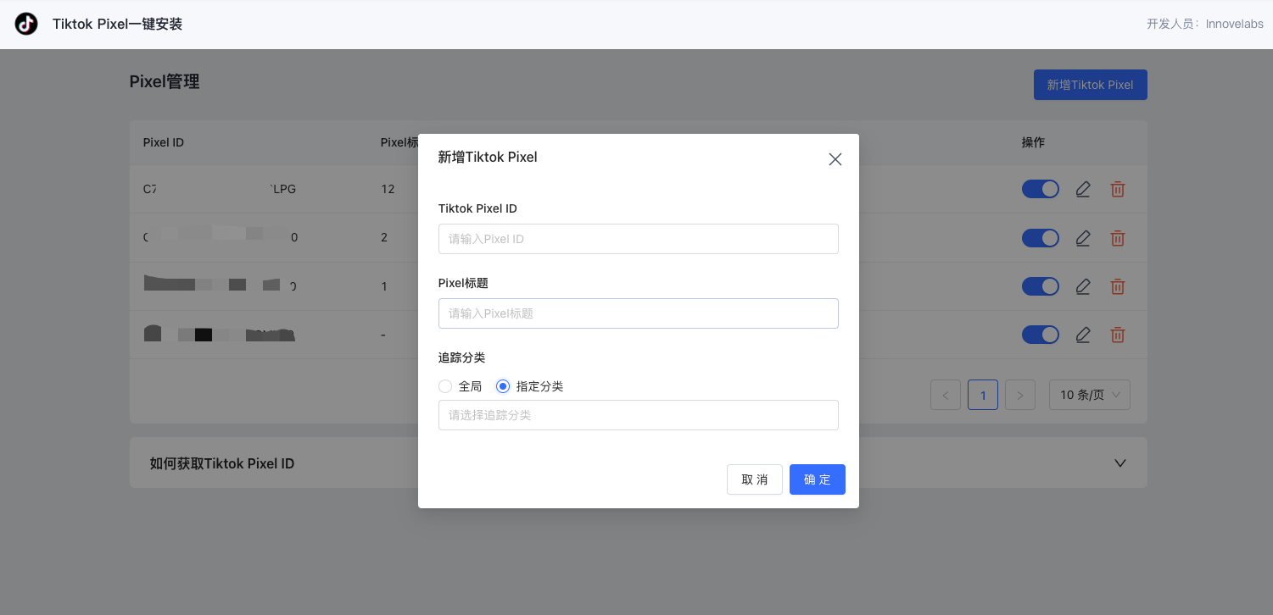Toggle the switch for pixel titled 12
This screenshot has width=1273, height=615.
1041,189
